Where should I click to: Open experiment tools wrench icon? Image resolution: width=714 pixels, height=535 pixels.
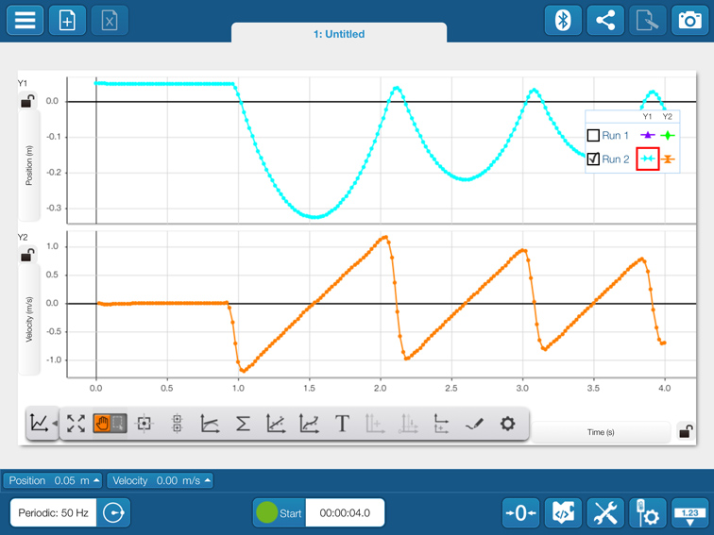point(605,513)
